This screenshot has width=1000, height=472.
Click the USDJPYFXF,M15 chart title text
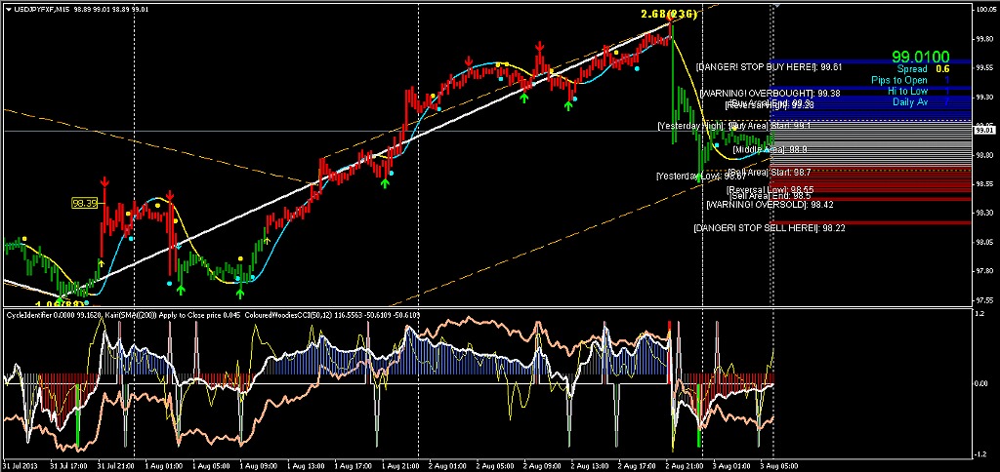[x=42, y=10]
